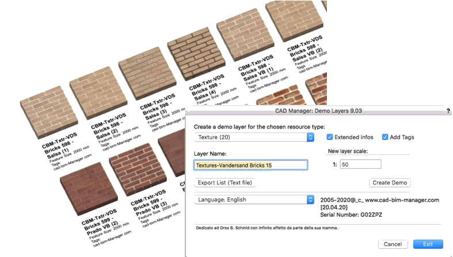Click the 'CBM-Txtr-VDS Bricks 599 - Prado VB (2)' label
The image size is (453, 257).
(99, 222)
